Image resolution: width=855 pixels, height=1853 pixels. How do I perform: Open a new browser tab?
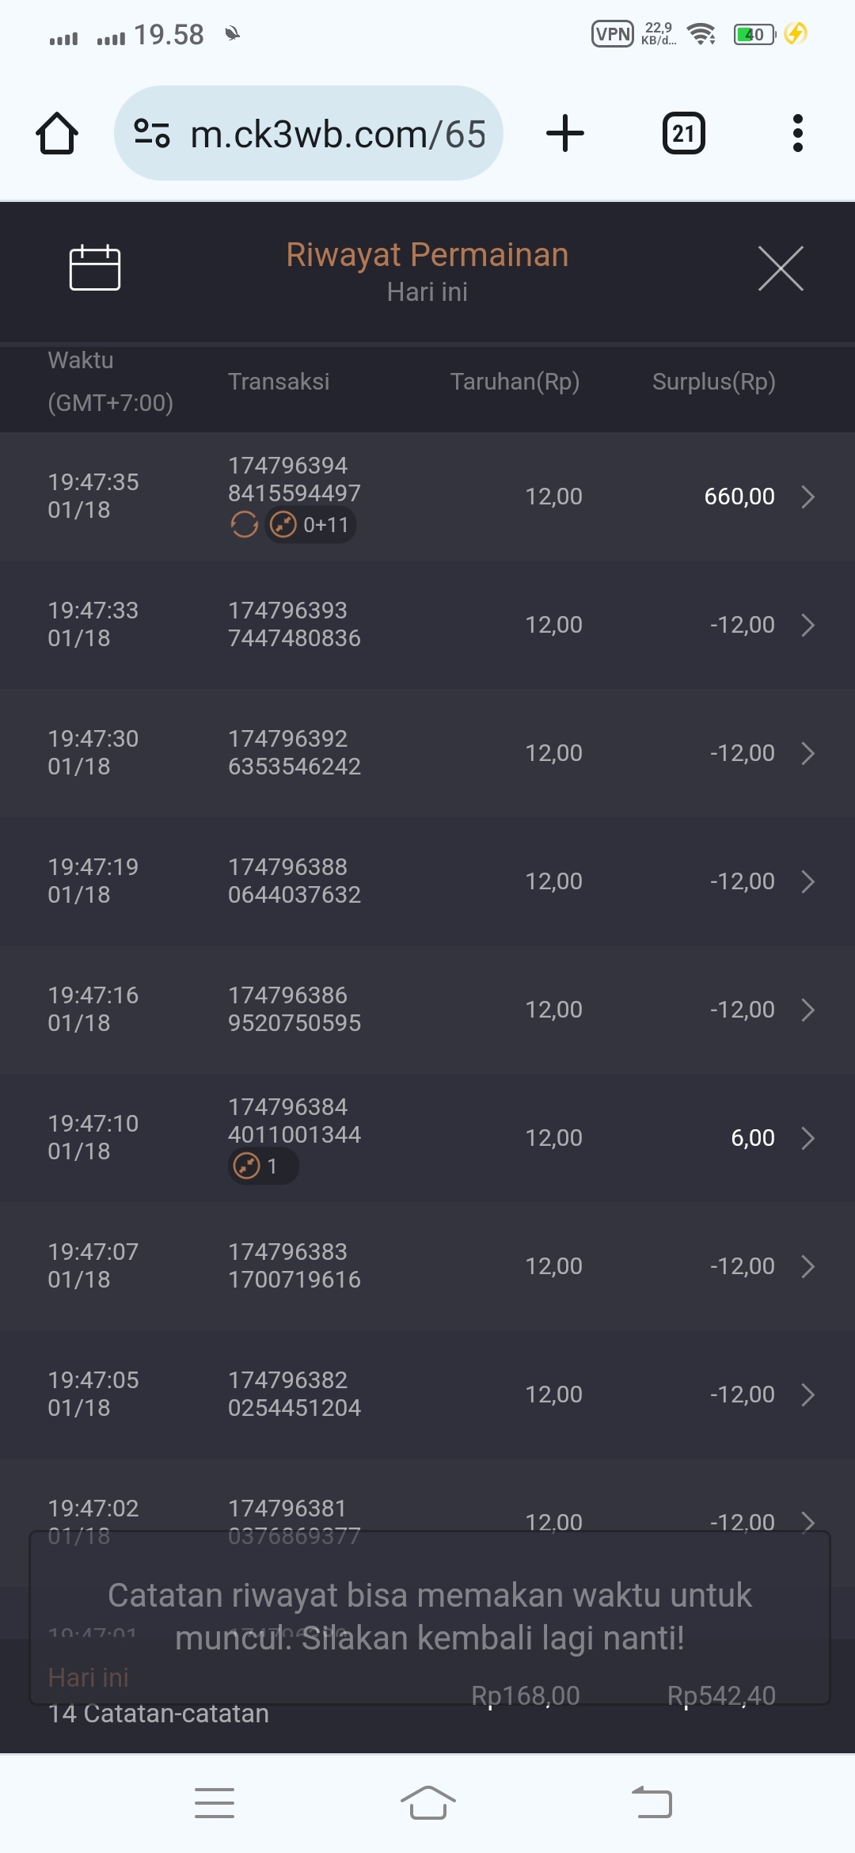coord(565,133)
